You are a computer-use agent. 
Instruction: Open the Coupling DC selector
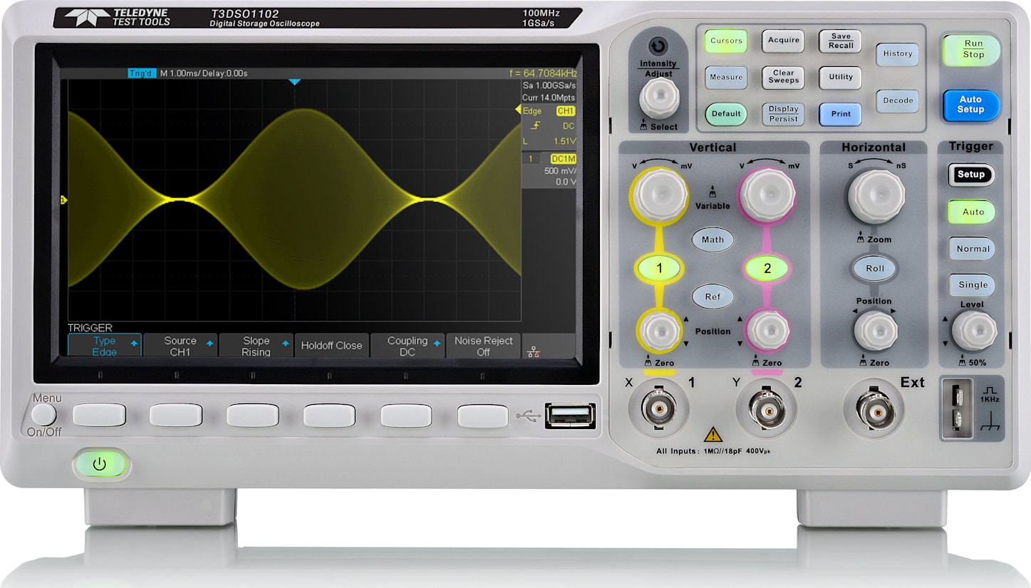408,345
